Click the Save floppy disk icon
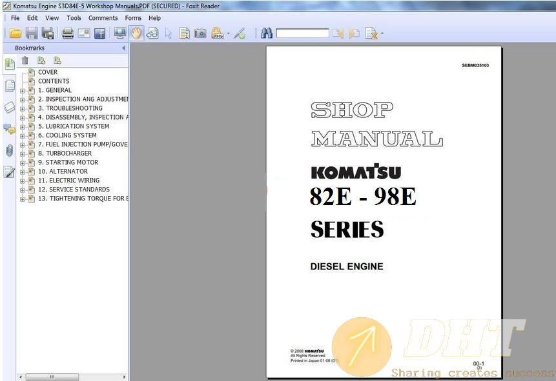Viewport: 556px width, 381px height. [32, 34]
